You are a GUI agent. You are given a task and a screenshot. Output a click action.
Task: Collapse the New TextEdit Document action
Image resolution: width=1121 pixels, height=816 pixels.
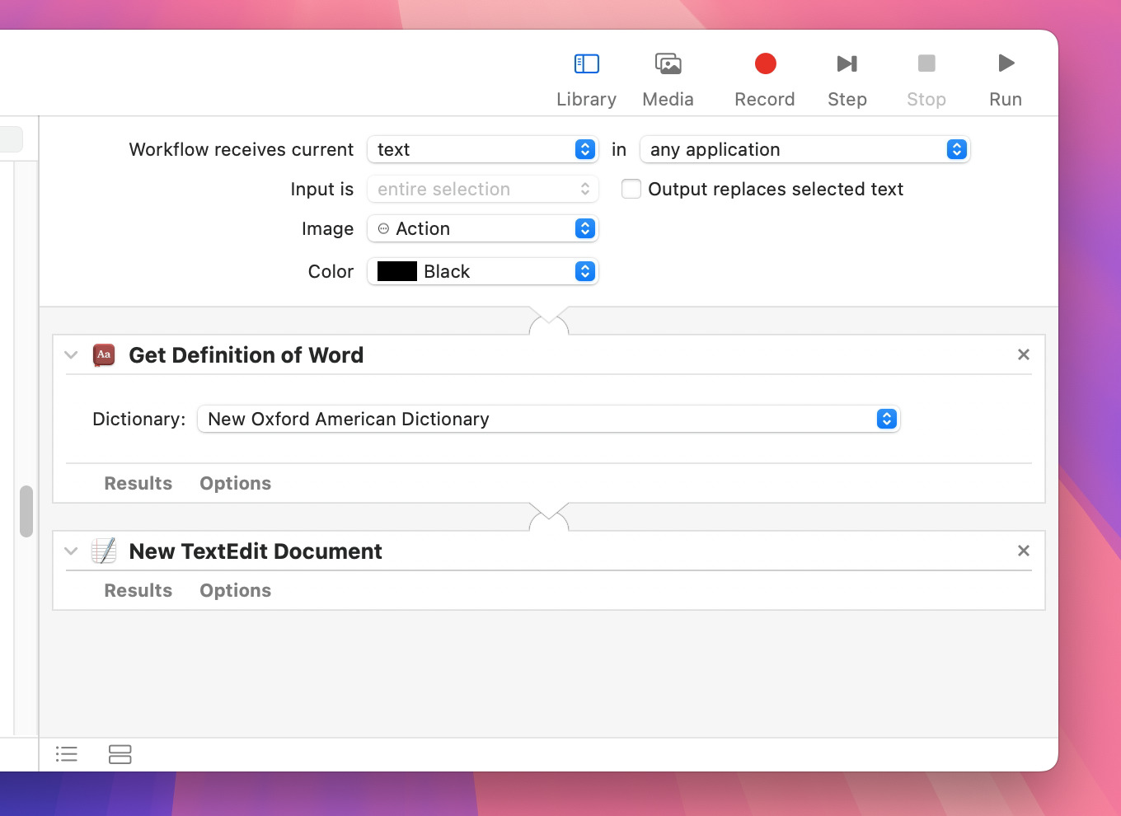(71, 551)
